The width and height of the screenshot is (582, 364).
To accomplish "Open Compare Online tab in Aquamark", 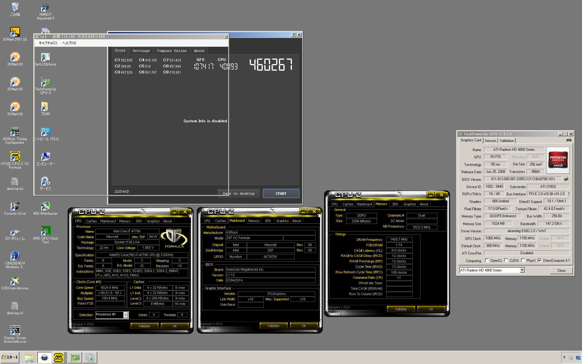I will click(x=172, y=51).
